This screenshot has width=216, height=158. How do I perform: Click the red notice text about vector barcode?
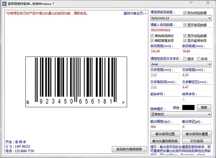coord(47,13)
